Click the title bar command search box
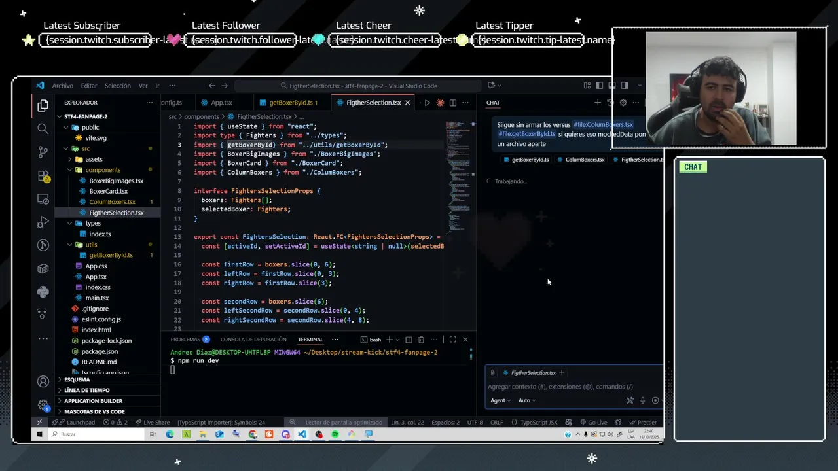Image resolution: width=838 pixels, height=471 pixels. coord(357,86)
